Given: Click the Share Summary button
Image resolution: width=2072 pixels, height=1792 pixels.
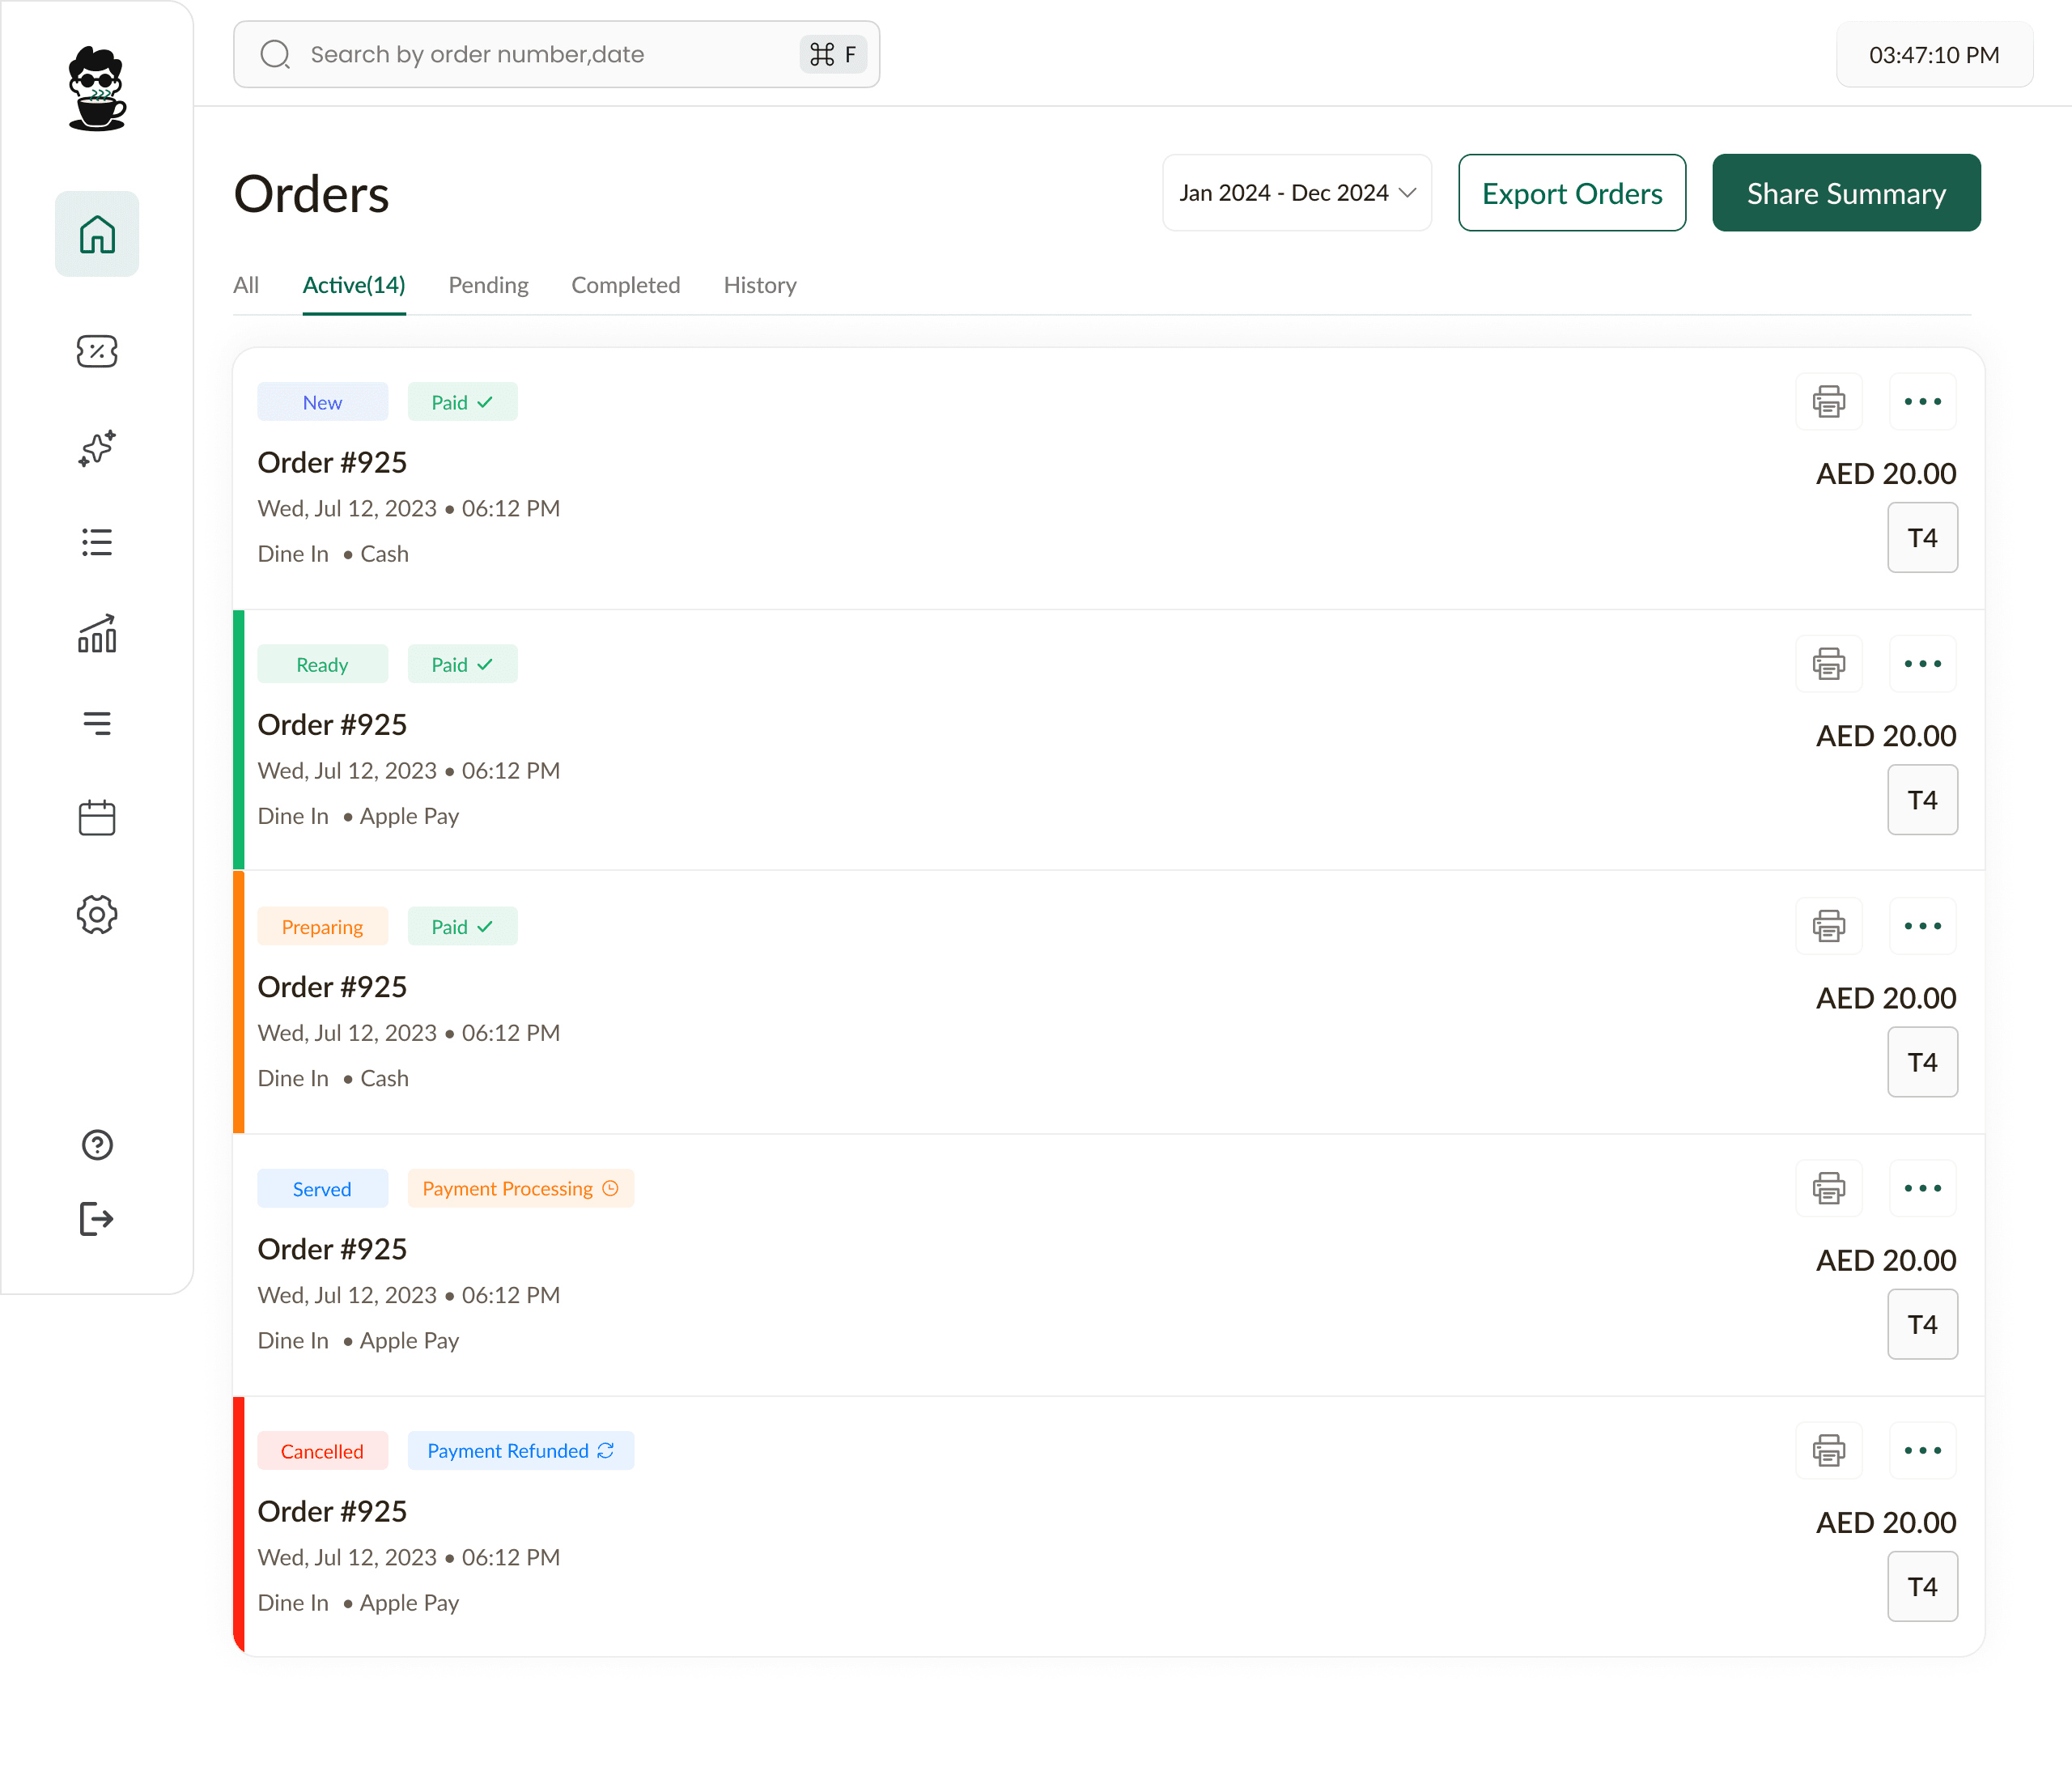Looking at the screenshot, I should coord(1845,193).
